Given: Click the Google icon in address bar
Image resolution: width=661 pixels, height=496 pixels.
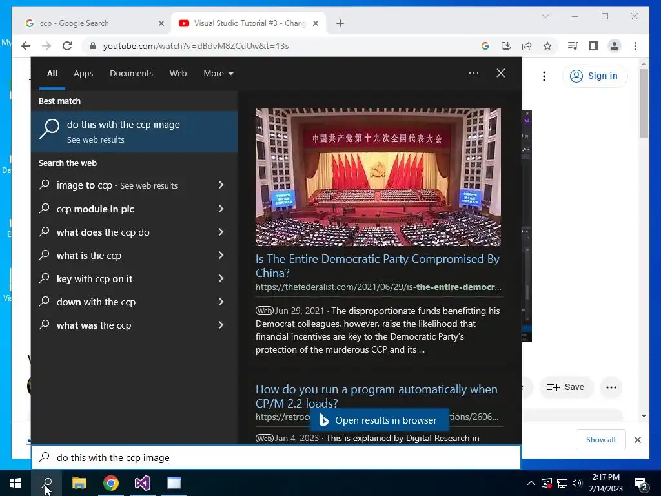Looking at the screenshot, I should click(485, 46).
